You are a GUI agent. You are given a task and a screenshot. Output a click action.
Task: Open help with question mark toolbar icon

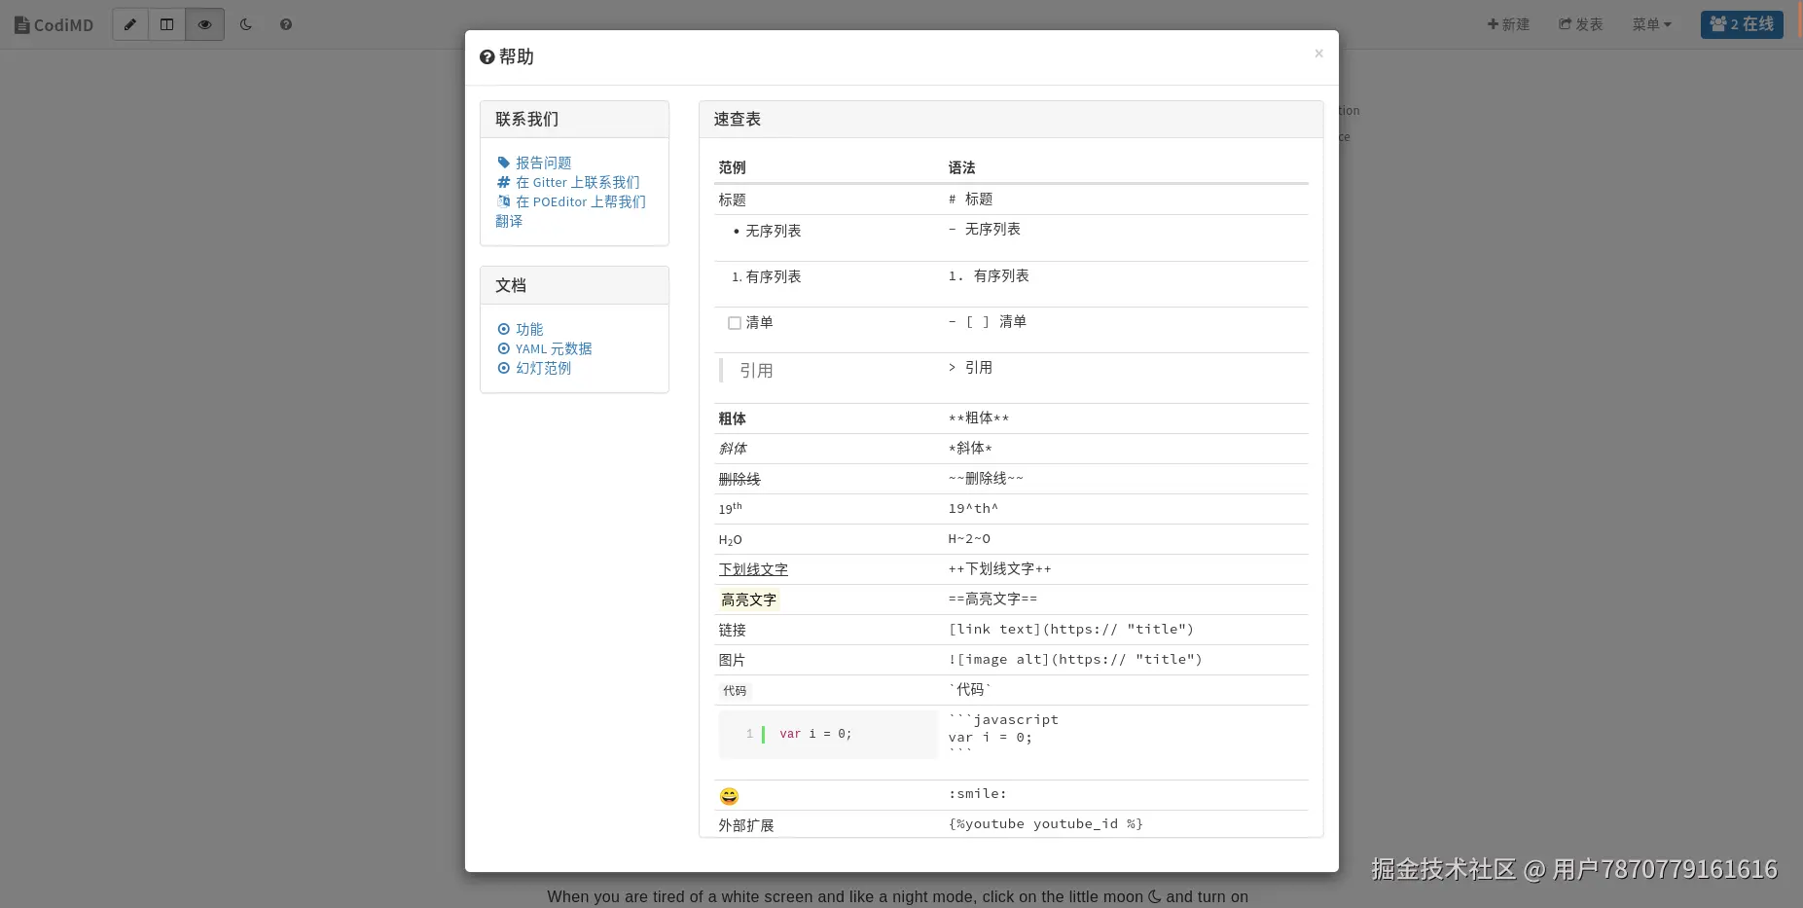tap(286, 24)
